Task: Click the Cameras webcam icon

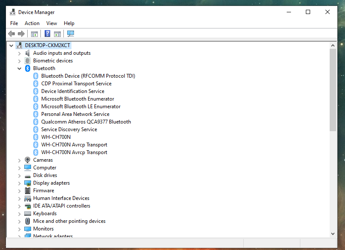Action: pyautogui.click(x=28, y=160)
